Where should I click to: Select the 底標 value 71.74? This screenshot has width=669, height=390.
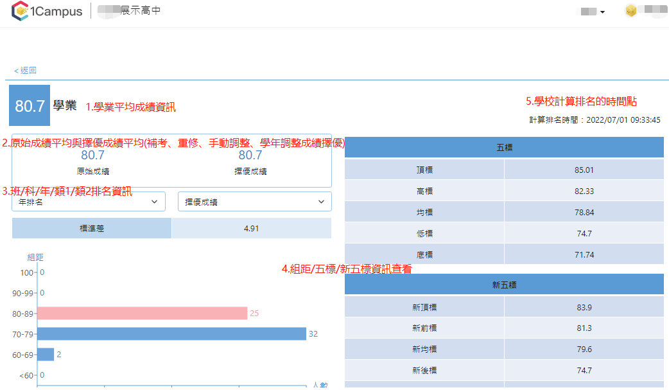[584, 254]
